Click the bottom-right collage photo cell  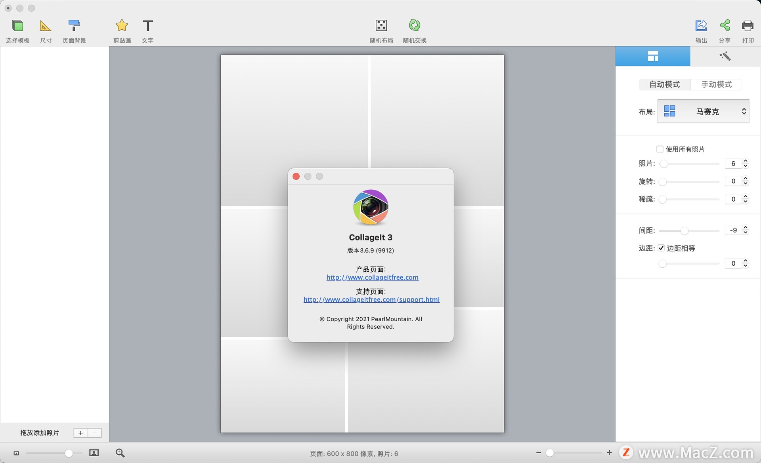point(426,387)
